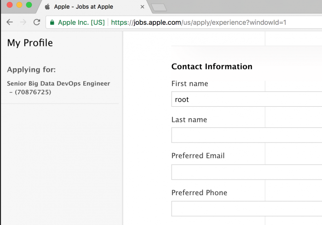The image size is (322, 225).
Task: Click into the Preferred Email field
Action: click(x=247, y=172)
